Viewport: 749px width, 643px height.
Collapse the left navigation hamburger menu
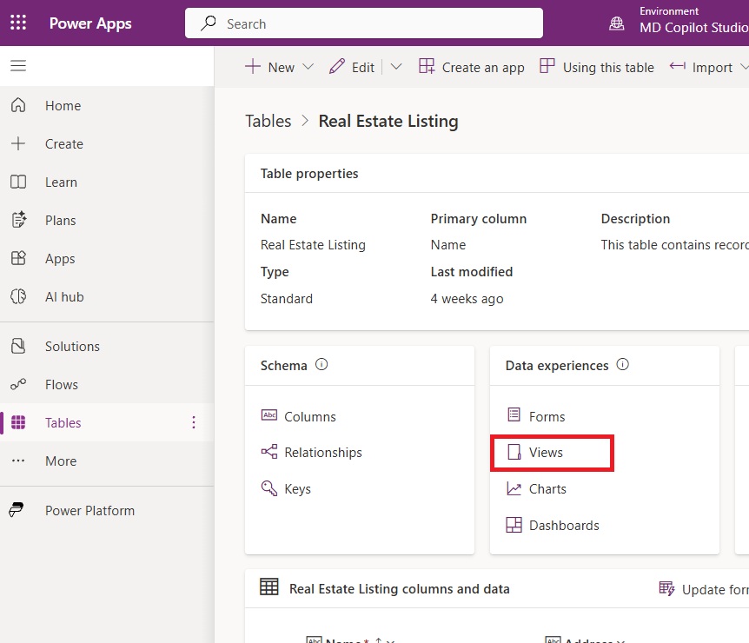18,66
